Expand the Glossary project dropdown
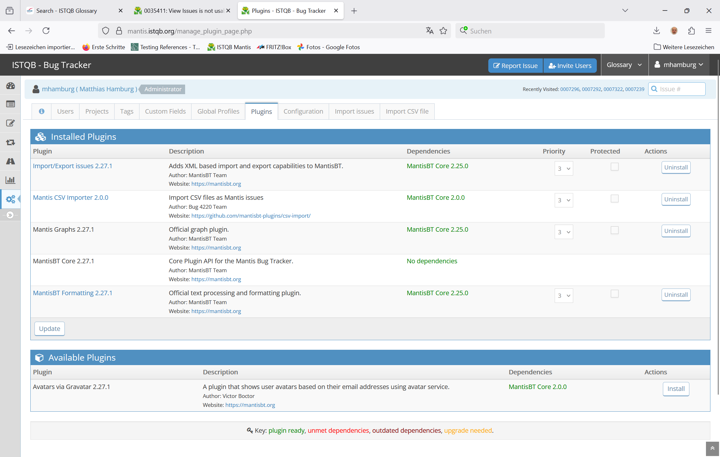This screenshot has height=457, width=720. [x=624, y=65]
